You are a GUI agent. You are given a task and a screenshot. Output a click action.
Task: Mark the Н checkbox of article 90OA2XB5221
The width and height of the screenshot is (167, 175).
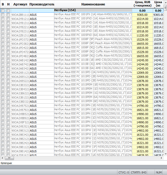(8, 81)
